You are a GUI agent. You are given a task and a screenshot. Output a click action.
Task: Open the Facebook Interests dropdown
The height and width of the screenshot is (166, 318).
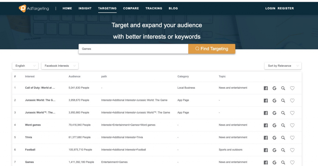60,66
